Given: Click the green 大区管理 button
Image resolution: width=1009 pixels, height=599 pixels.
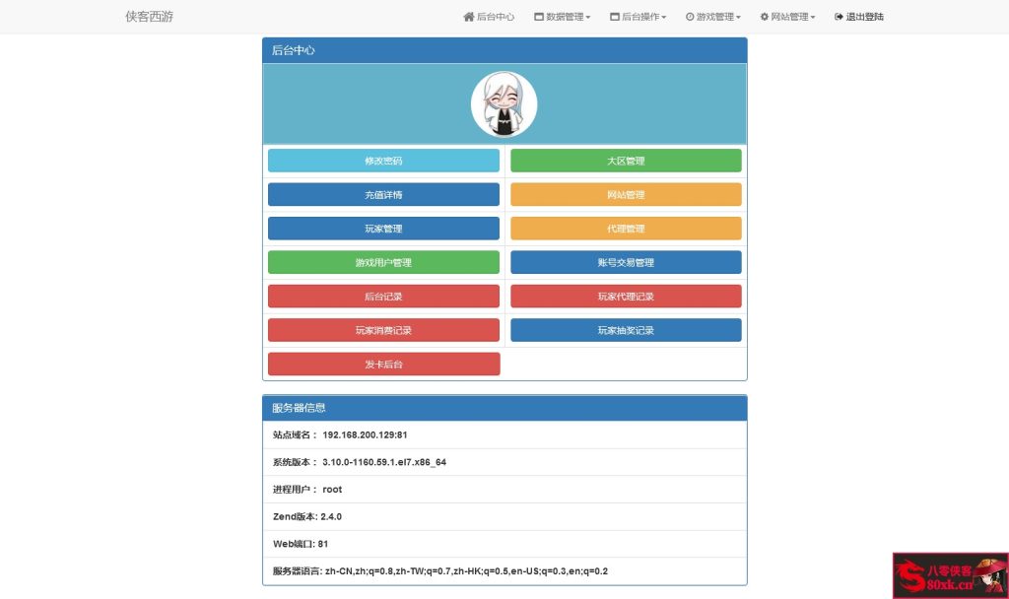Looking at the screenshot, I should point(626,161).
